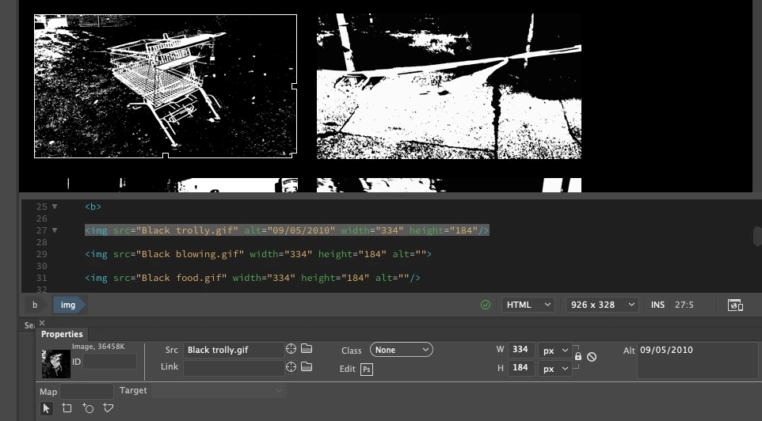This screenshot has height=421, width=762.
Task: Select the pavement shadow image in design view
Action: (449, 86)
